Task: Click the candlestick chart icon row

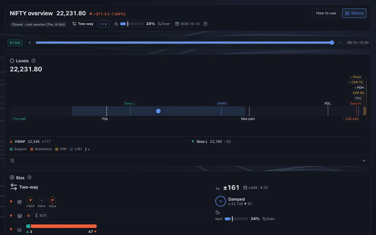Action: (20, 202)
